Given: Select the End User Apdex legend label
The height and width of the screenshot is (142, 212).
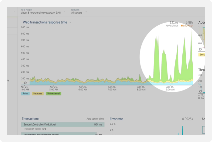Looking at the screenshot, I should (202, 55).
